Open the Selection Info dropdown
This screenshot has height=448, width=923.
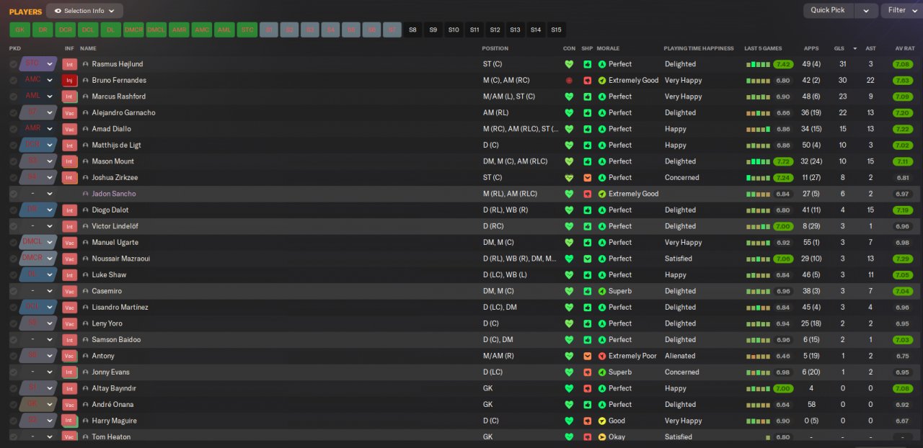click(84, 11)
